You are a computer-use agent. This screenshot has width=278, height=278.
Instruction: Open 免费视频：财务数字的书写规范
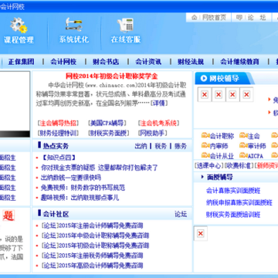pyautogui.click(x=83, y=188)
